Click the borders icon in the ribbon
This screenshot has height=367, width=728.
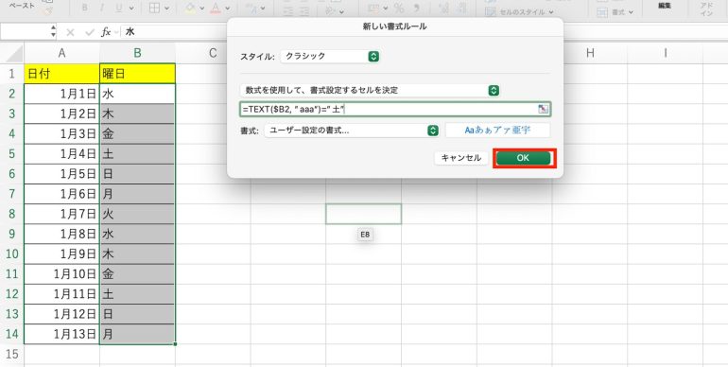pos(155,8)
